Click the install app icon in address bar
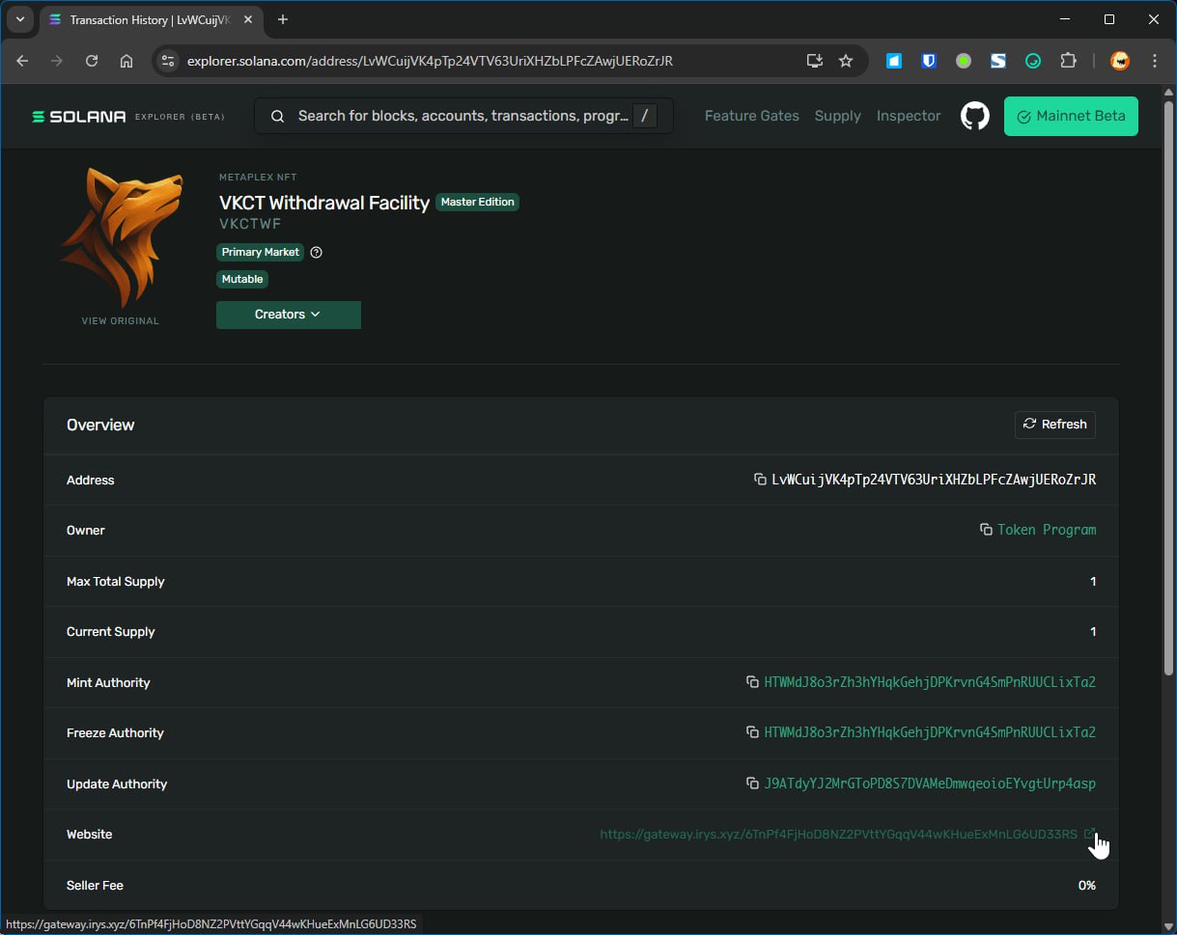This screenshot has height=935, width=1177. click(815, 61)
